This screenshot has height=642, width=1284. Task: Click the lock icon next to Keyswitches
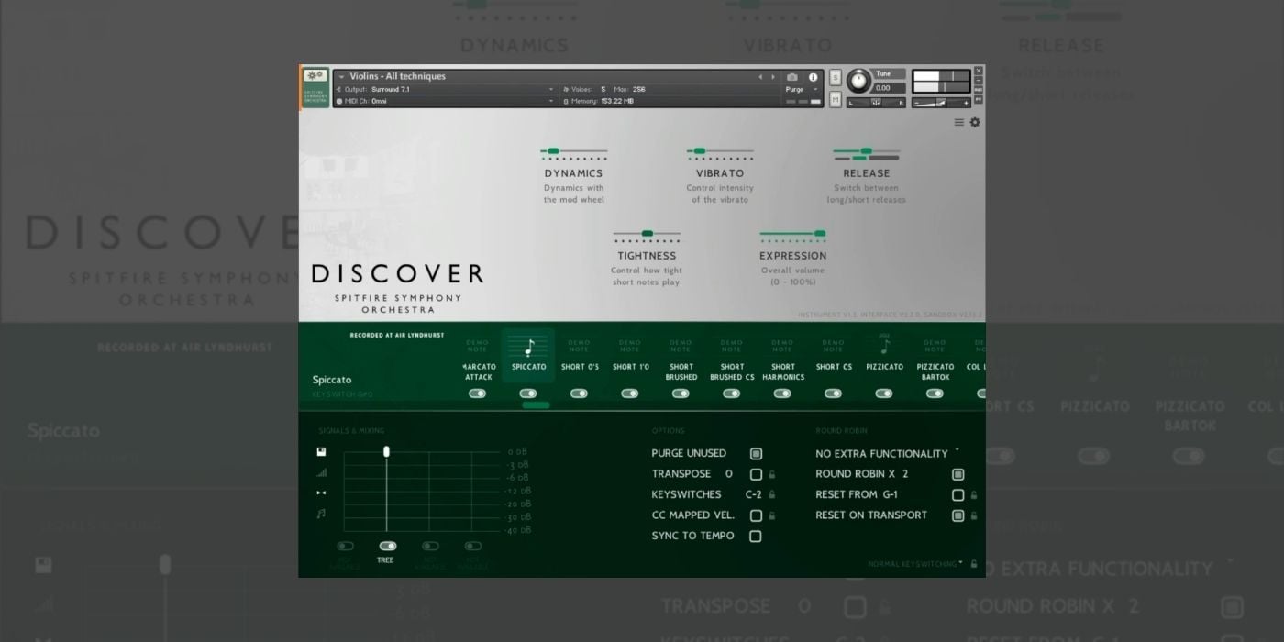click(x=772, y=495)
